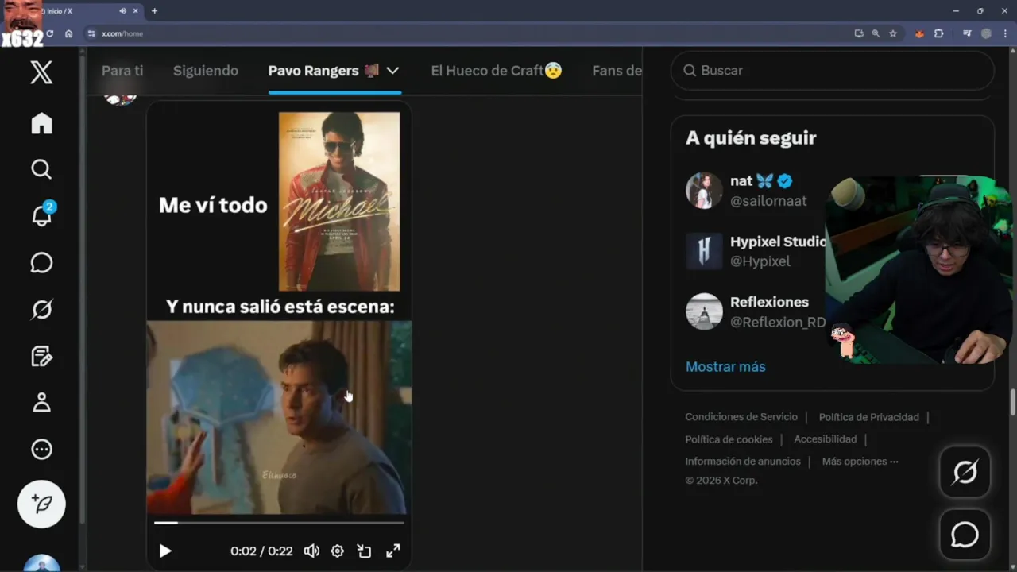The height and width of the screenshot is (572, 1017).
Task: Click Mostrar más link
Action: coord(725,367)
